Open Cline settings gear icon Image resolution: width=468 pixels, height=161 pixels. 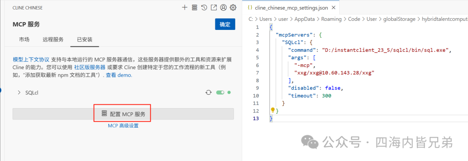pyautogui.click(x=233, y=8)
